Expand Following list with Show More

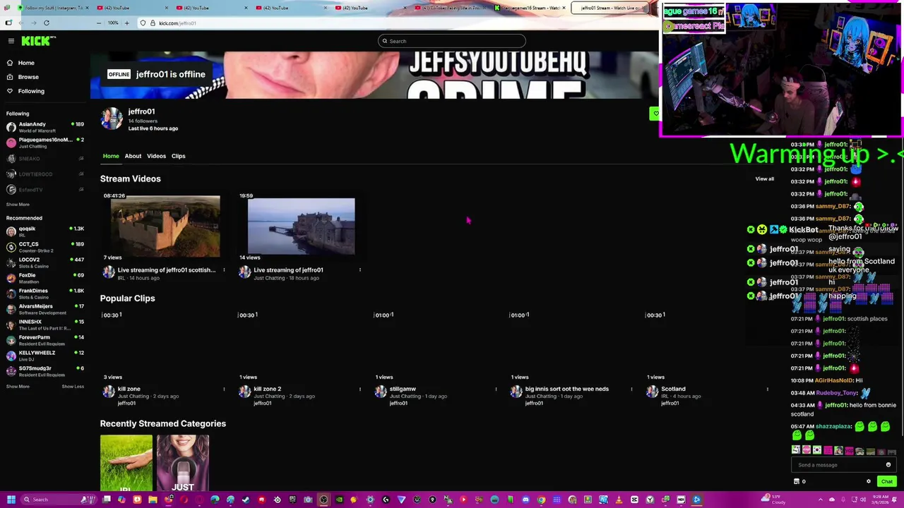[x=18, y=205]
